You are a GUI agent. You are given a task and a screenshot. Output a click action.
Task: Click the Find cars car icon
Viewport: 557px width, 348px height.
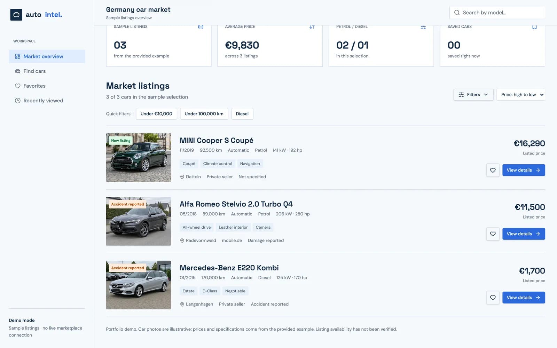[x=17, y=71]
